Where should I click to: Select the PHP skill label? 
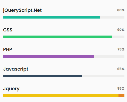tap(7, 49)
